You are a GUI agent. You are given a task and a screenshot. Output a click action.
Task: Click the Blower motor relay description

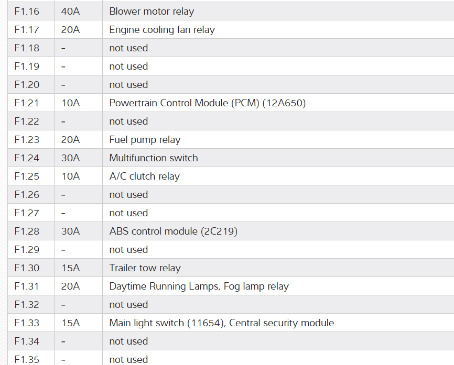[152, 12]
